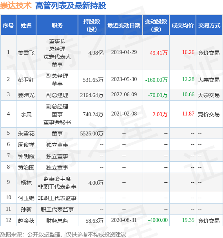Click the 崇达技术 title text
This screenshot has height=238, width=223.
point(16,6)
